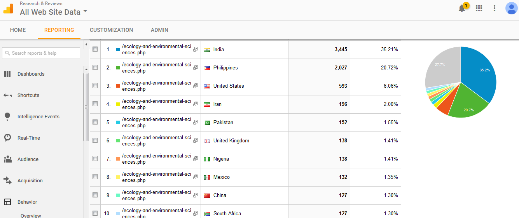Click the ecology page link in row 3
Viewport: 519px width, 218px height.
tap(157, 86)
